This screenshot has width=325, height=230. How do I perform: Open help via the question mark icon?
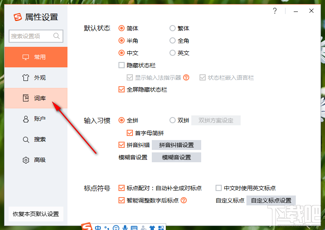pyautogui.click(x=275, y=11)
